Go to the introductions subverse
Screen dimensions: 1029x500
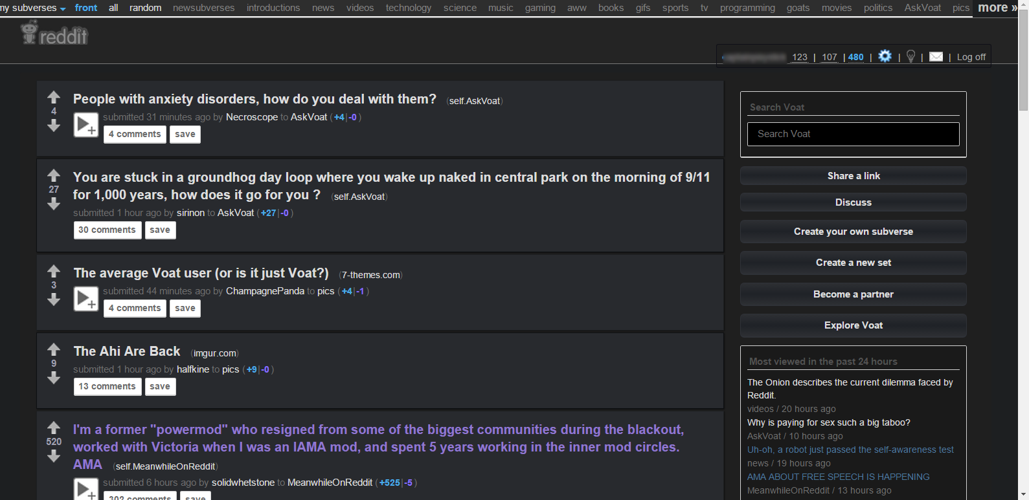[273, 8]
